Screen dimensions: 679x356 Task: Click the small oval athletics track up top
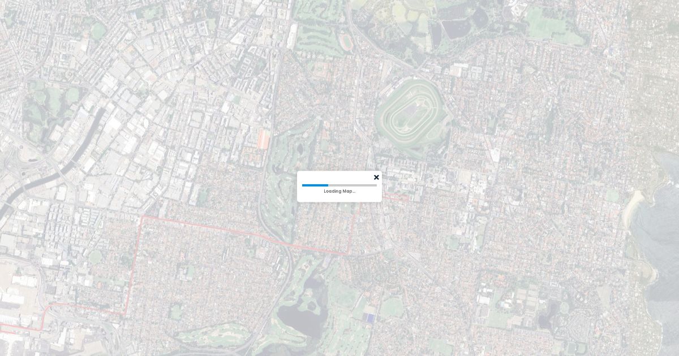(346, 41)
